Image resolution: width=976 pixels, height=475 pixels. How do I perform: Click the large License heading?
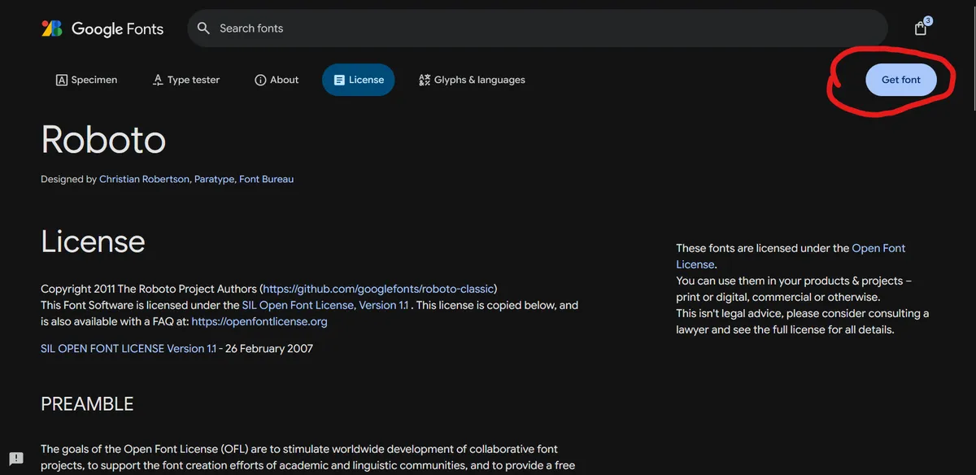click(x=93, y=241)
